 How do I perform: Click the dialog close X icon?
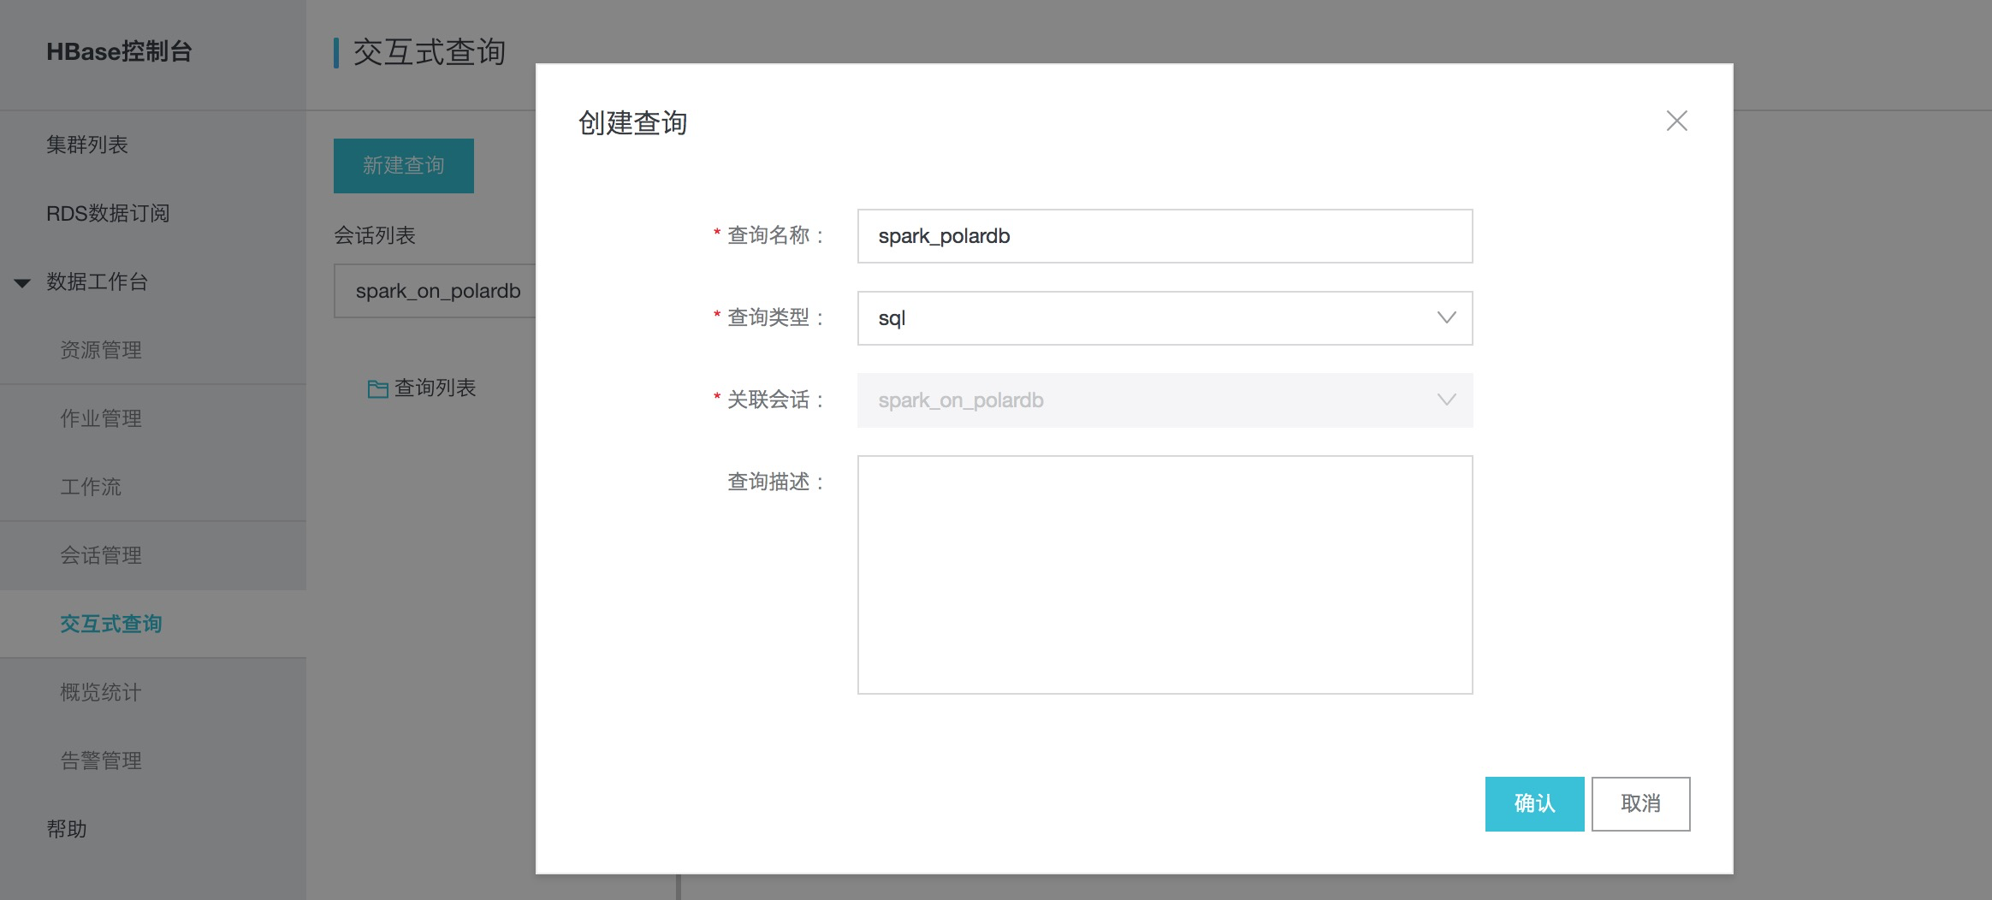(1676, 121)
